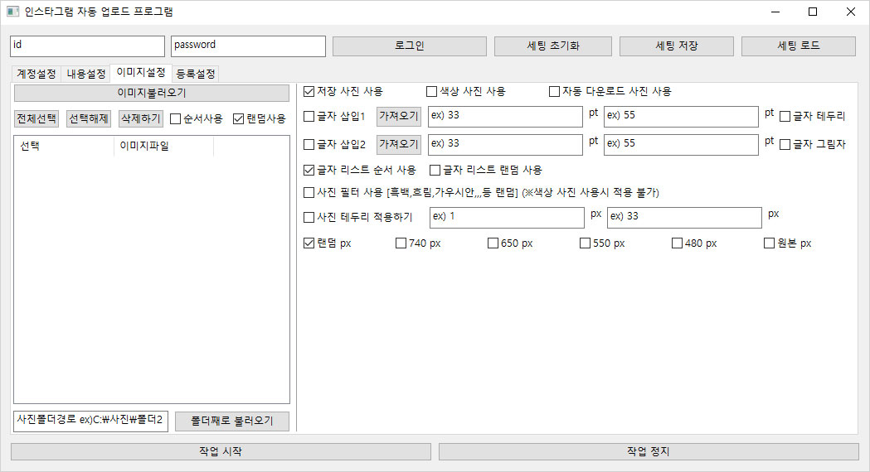Focus the 'ex) 55' field in the 글자 삽입2 row
870x472 pixels.
(682, 145)
